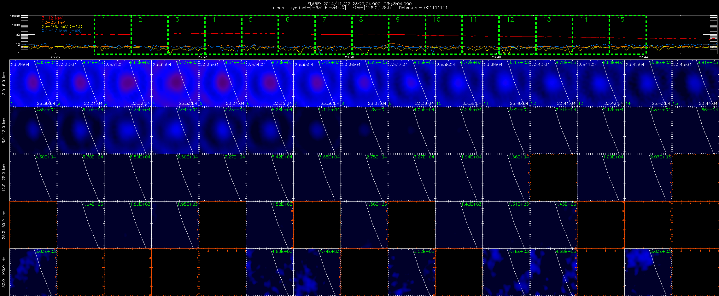Open the 6-12 keV image labeled 2.17E+04
Viewport: 719px width, 296px height.
(x=601, y=130)
